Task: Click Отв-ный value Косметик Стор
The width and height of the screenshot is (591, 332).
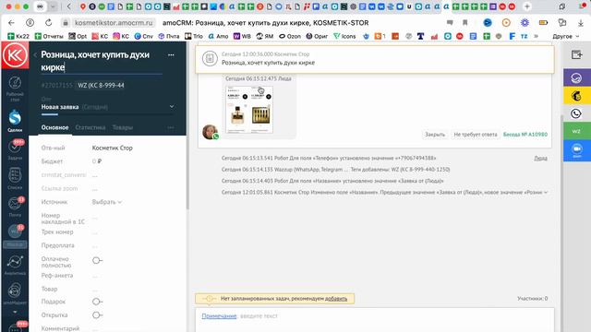Action: click(x=113, y=148)
